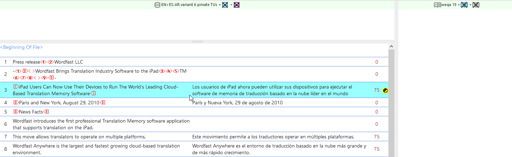Click the glossary book icon beside weqa
This screenshot has height=157, width=512.
point(437,5)
